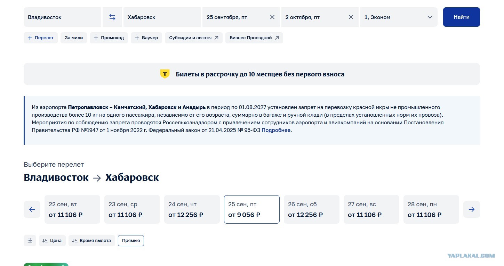Toggle the Прямые direct flights filter
The width and height of the screenshot is (504, 266).
click(131, 241)
